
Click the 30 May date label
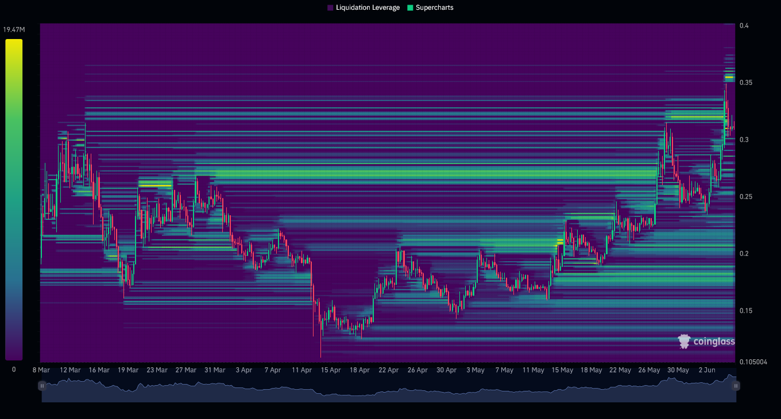(x=678, y=370)
